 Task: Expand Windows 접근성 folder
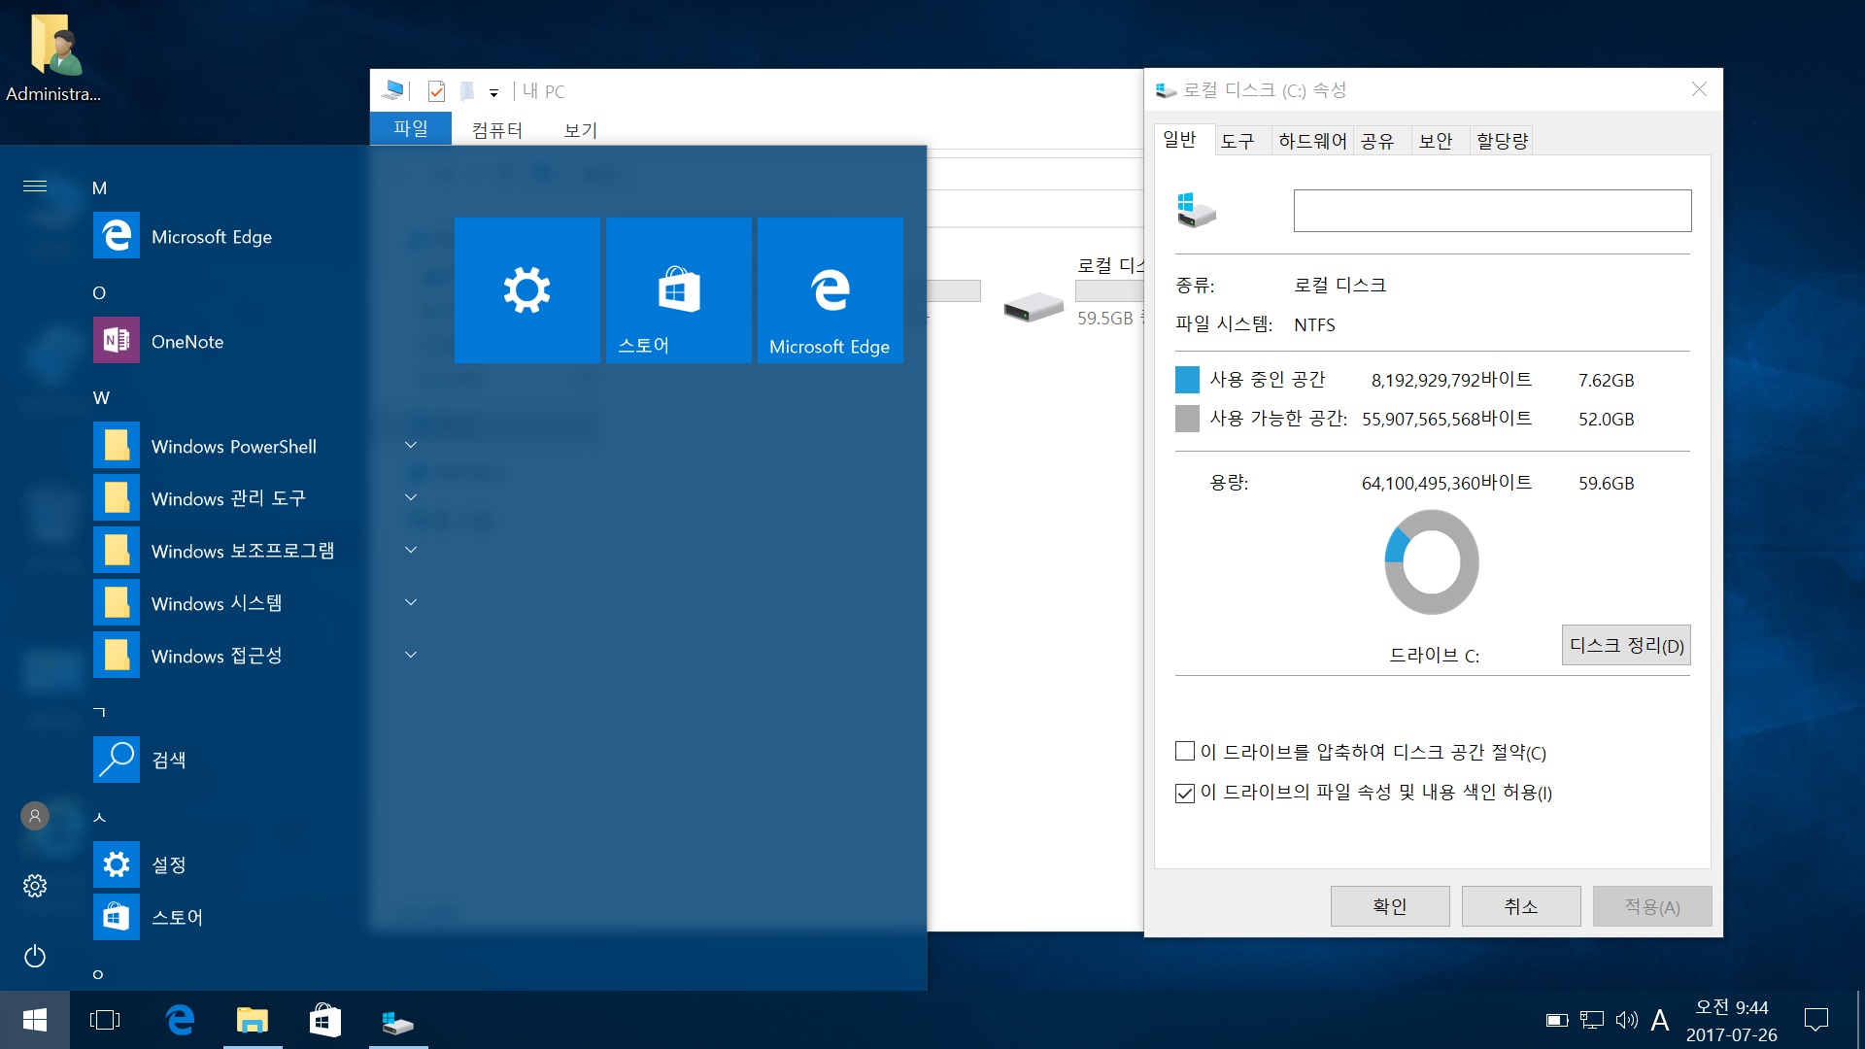(411, 656)
